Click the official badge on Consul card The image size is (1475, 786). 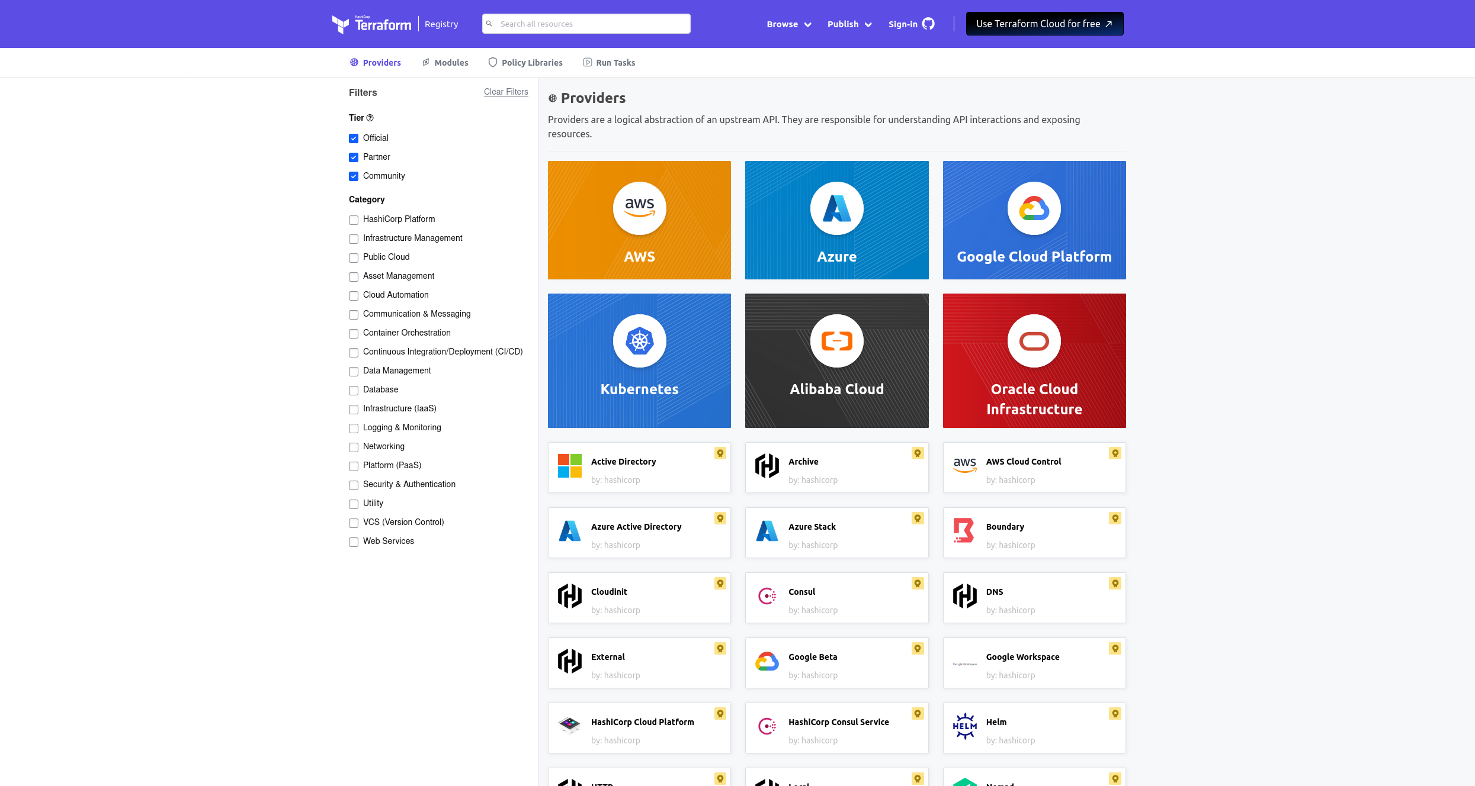[x=918, y=584]
